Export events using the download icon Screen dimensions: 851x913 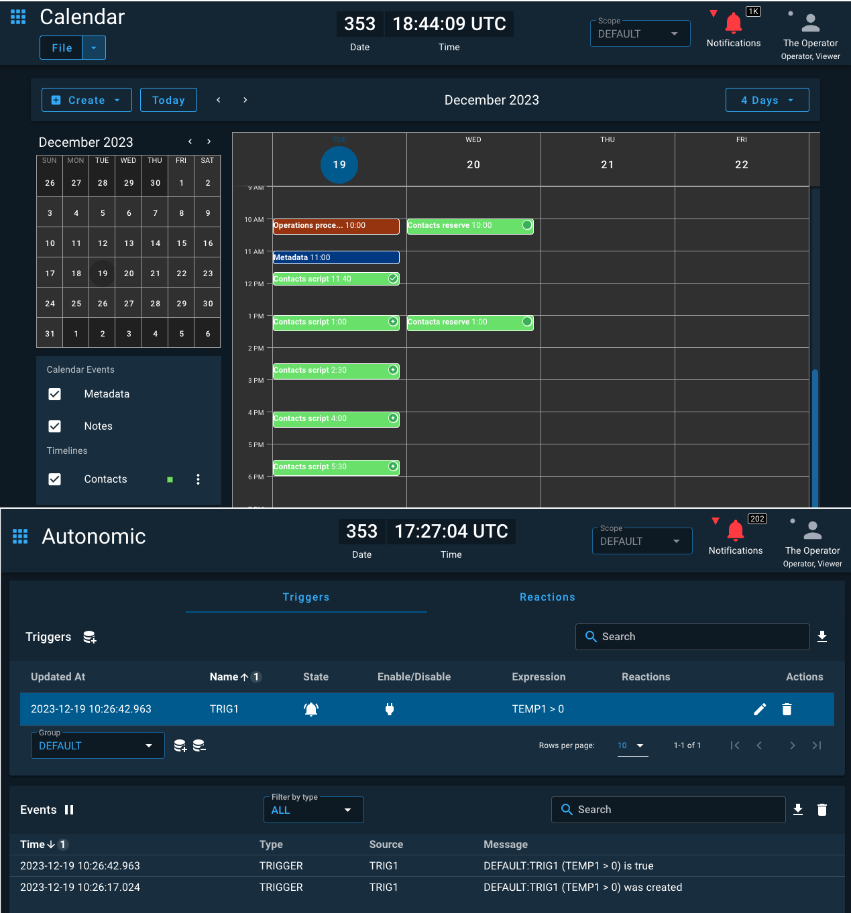coord(798,809)
